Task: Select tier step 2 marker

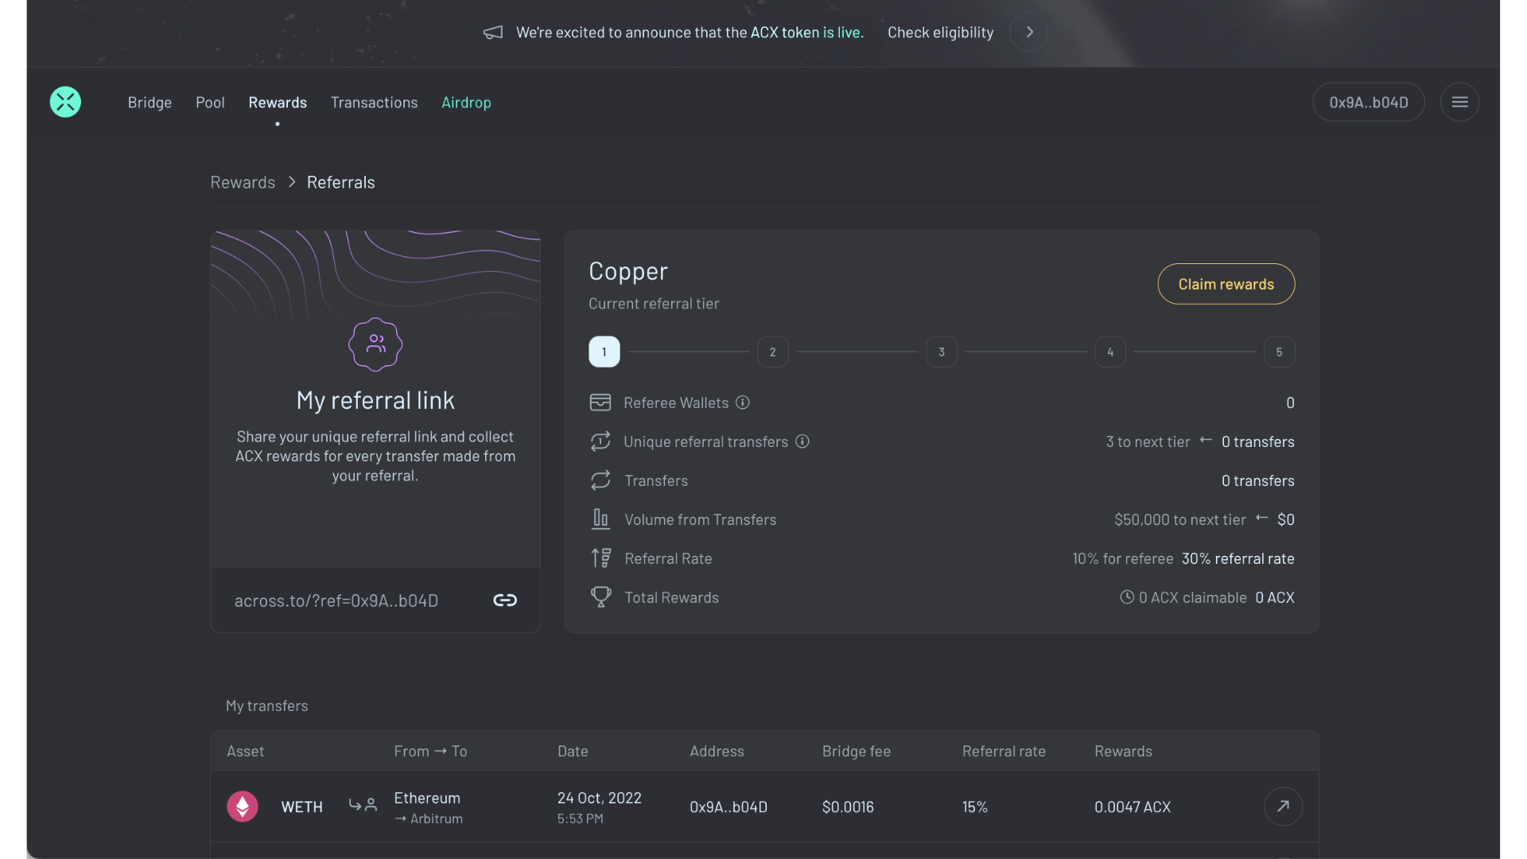Action: coord(772,352)
